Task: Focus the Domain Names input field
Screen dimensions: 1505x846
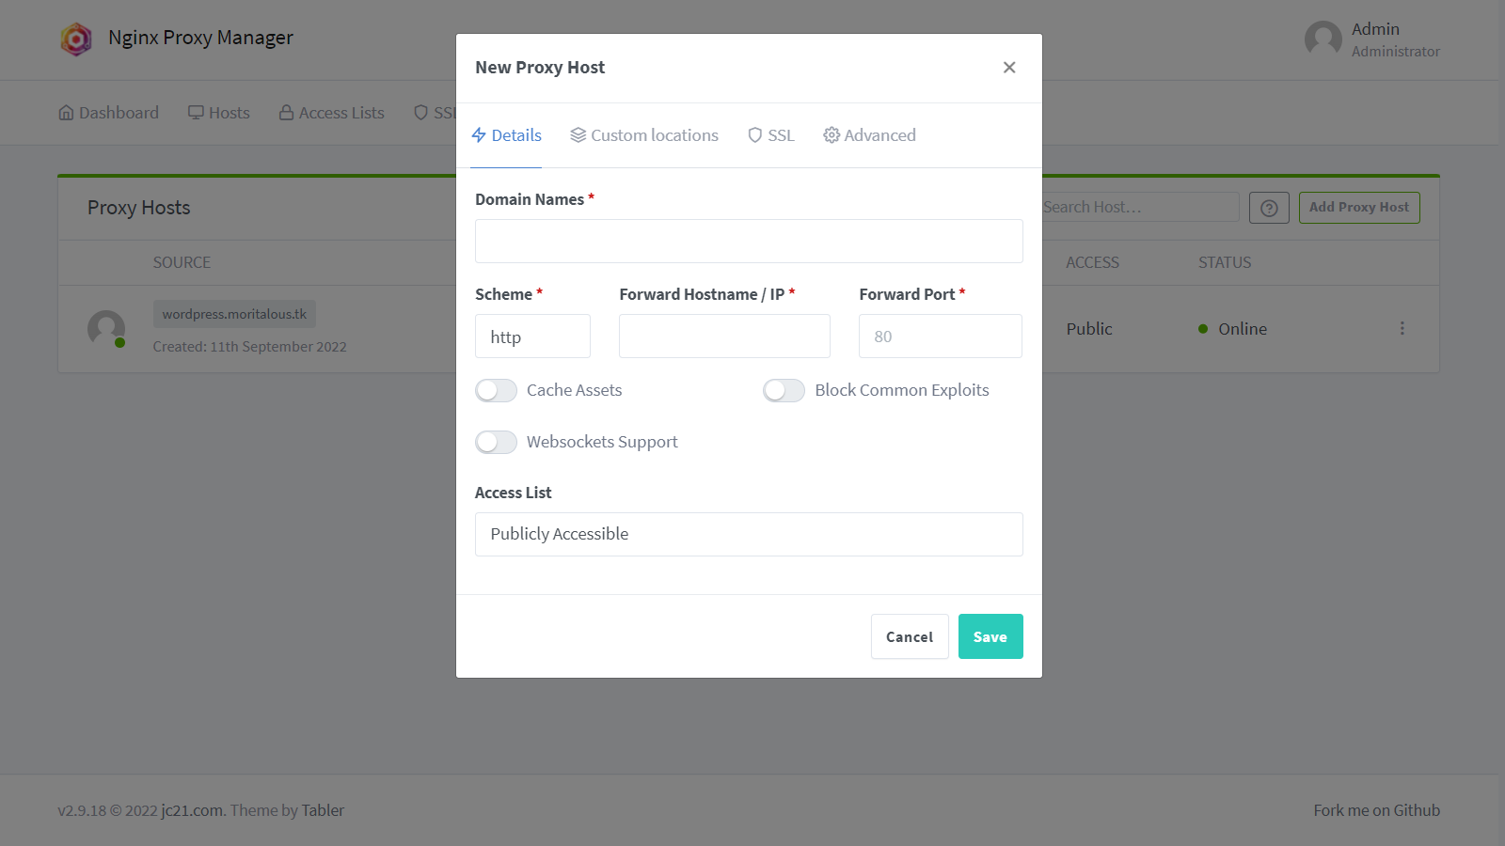Action: click(749, 242)
